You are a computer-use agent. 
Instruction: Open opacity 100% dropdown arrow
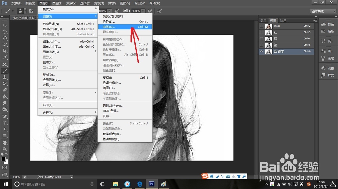[109, 11]
